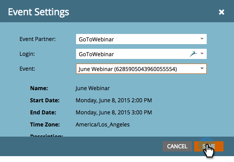This screenshot has height=162, width=234.
Task: Save the event settings
Action: pos(209,146)
